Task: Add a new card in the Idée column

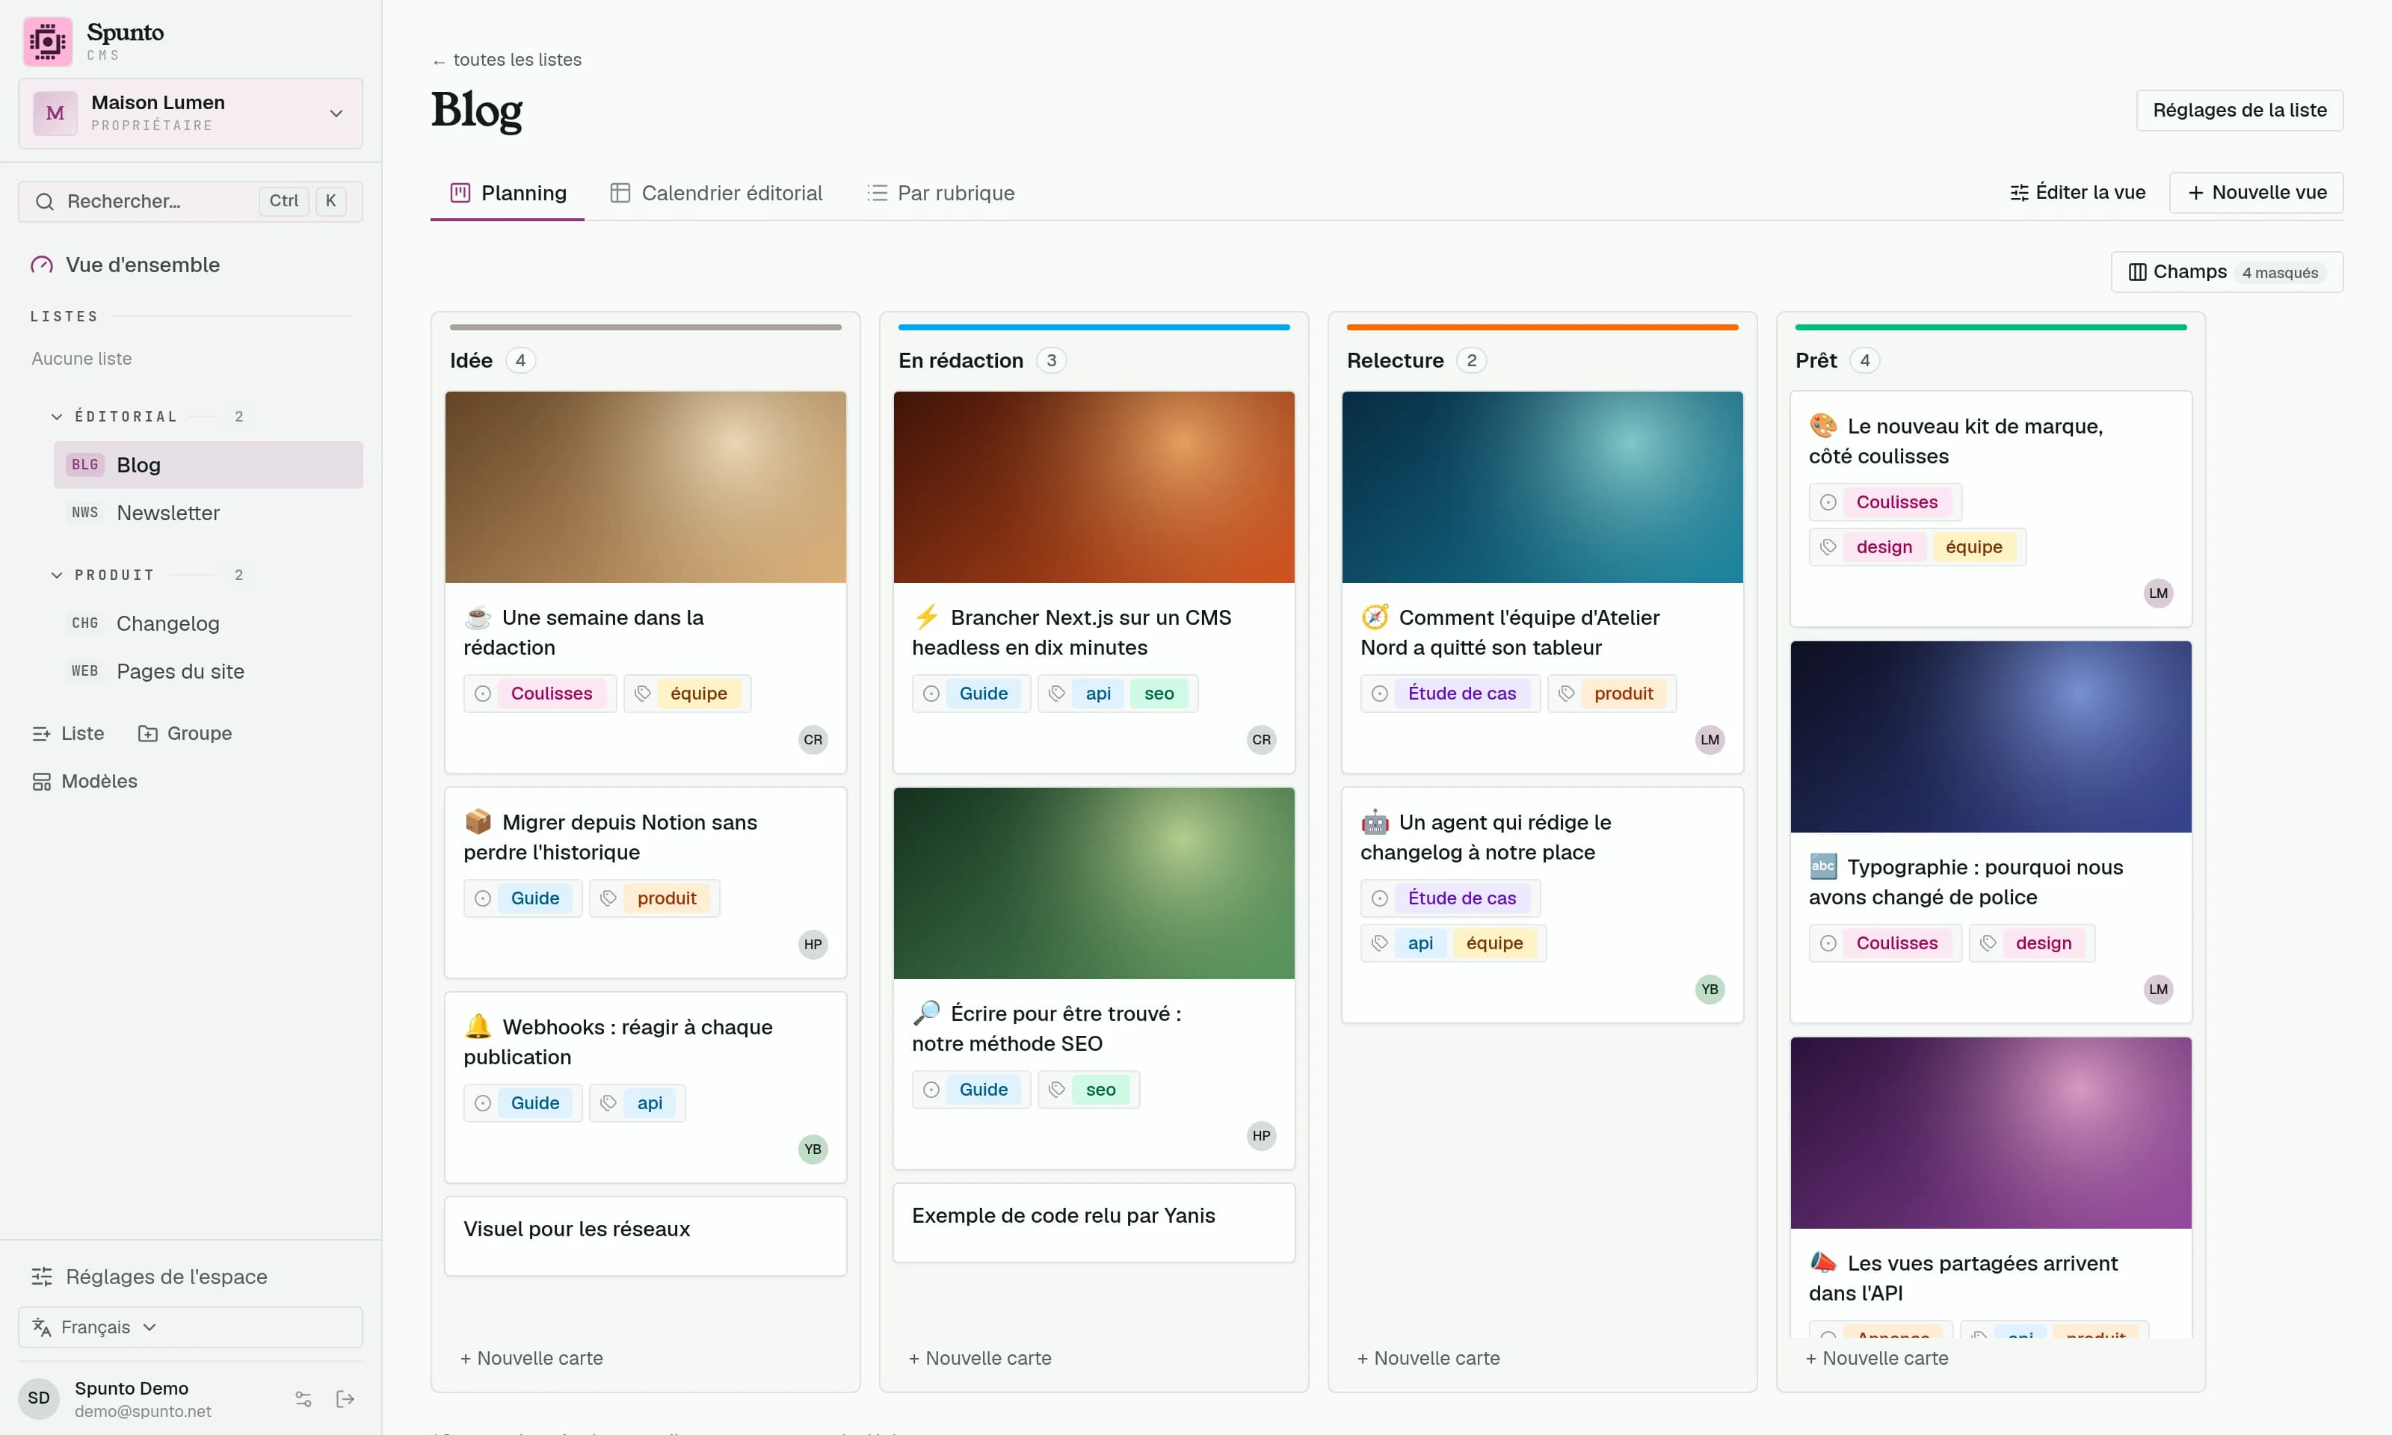Action: [x=531, y=1359]
